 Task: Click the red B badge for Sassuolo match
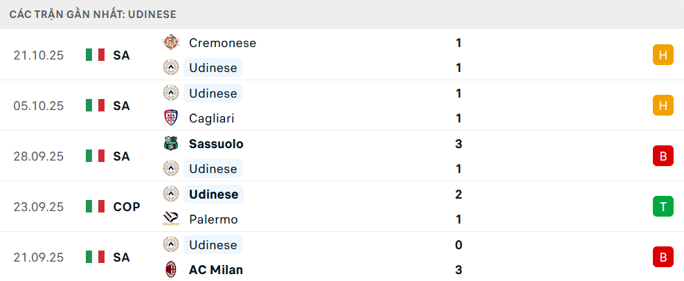(663, 156)
